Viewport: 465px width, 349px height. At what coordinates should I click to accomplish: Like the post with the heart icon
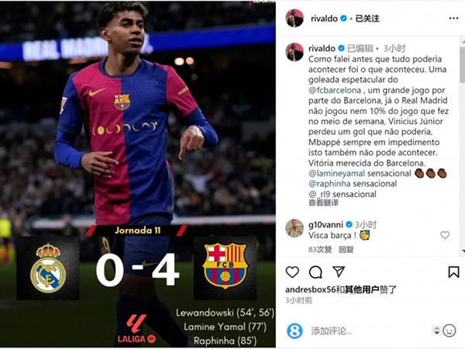[x=292, y=272]
